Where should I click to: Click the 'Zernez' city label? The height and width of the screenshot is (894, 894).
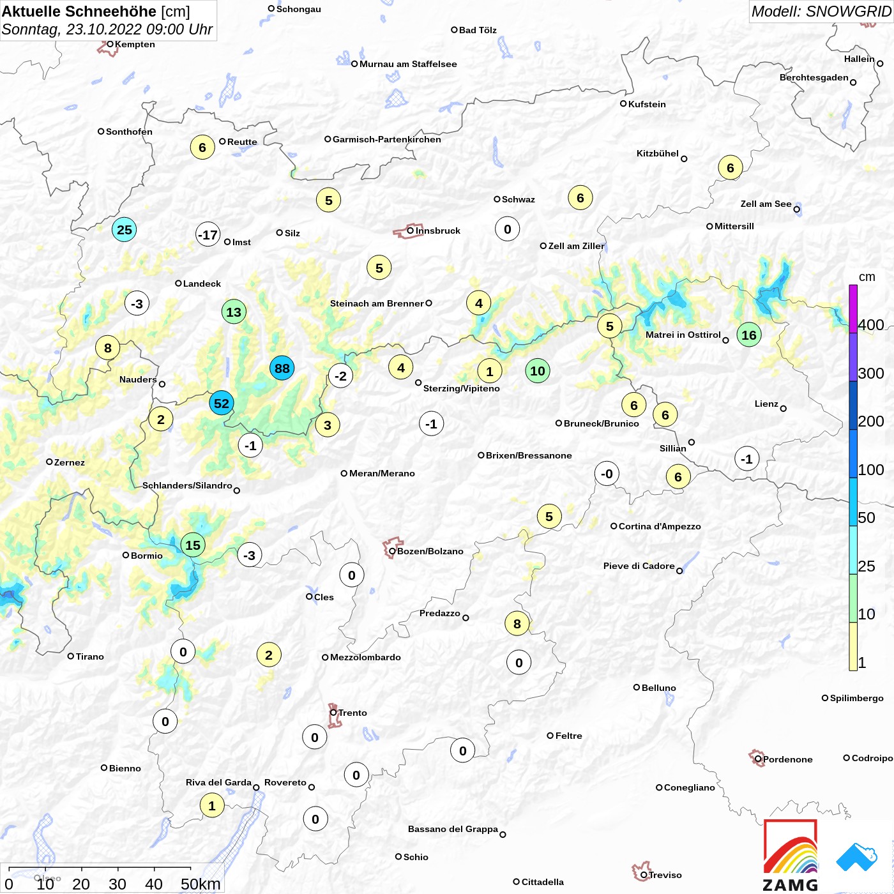pyautogui.click(x=70, y=462)
